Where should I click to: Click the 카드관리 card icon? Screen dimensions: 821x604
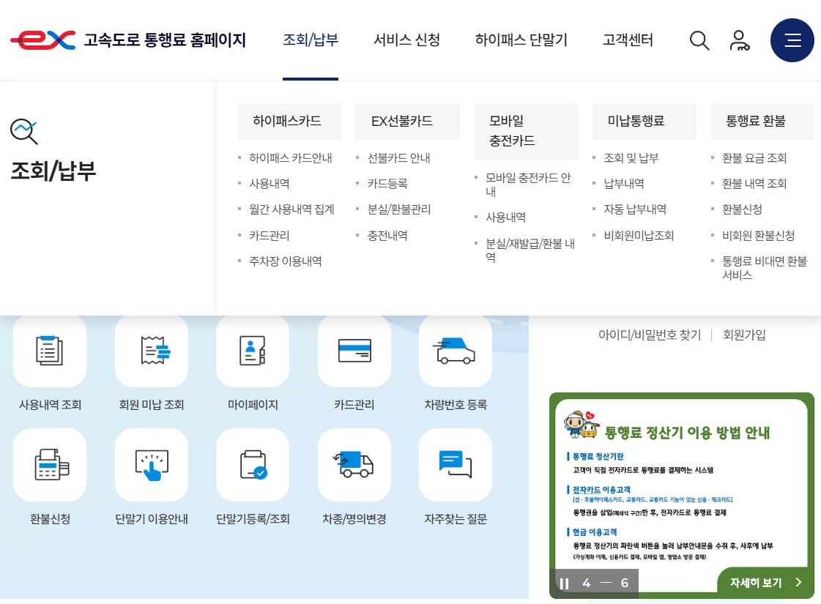354,351
